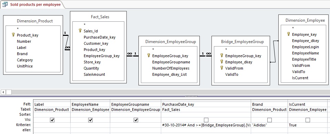The width and height of the screenshot is (330, 134).
Task: Click the Fact_Sales table cell in grid
Action: 206,110
